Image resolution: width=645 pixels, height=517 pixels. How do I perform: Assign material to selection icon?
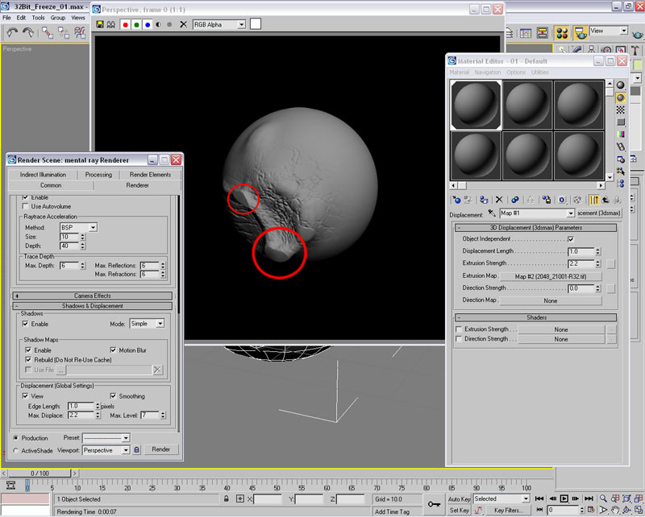pos(484,200)
